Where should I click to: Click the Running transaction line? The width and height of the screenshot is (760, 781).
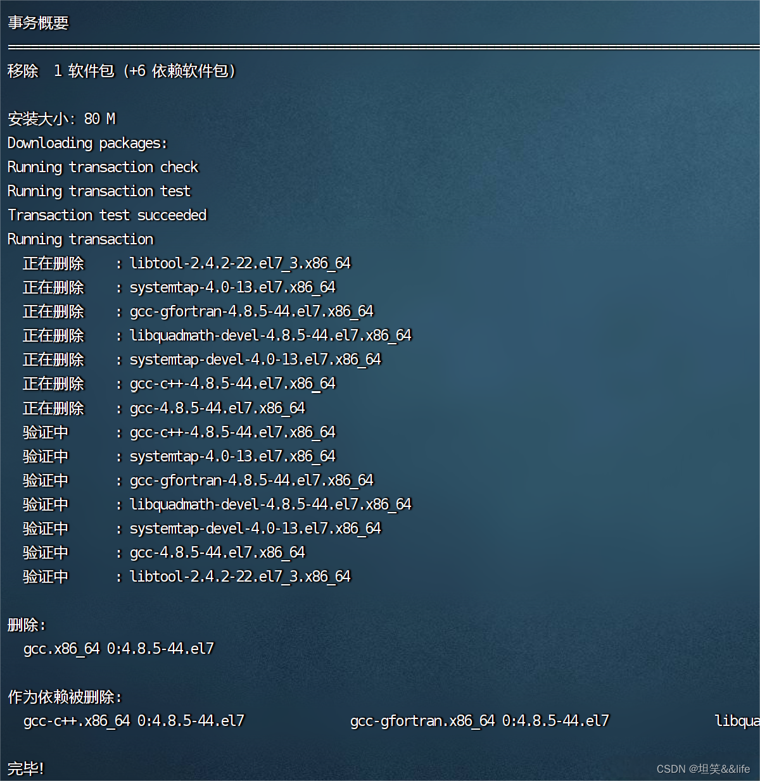click(x=80, y=239)
